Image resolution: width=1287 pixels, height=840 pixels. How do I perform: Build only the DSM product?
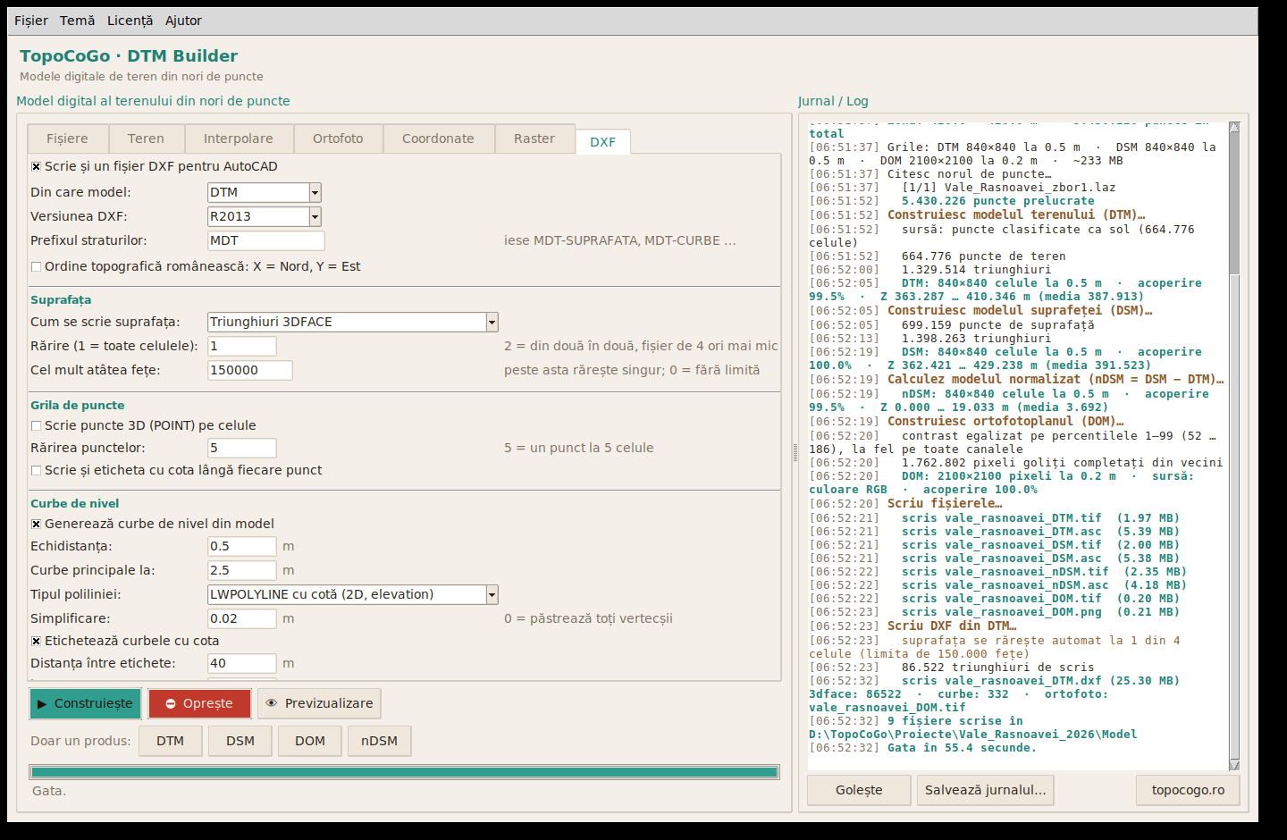[x=240, y=741]
